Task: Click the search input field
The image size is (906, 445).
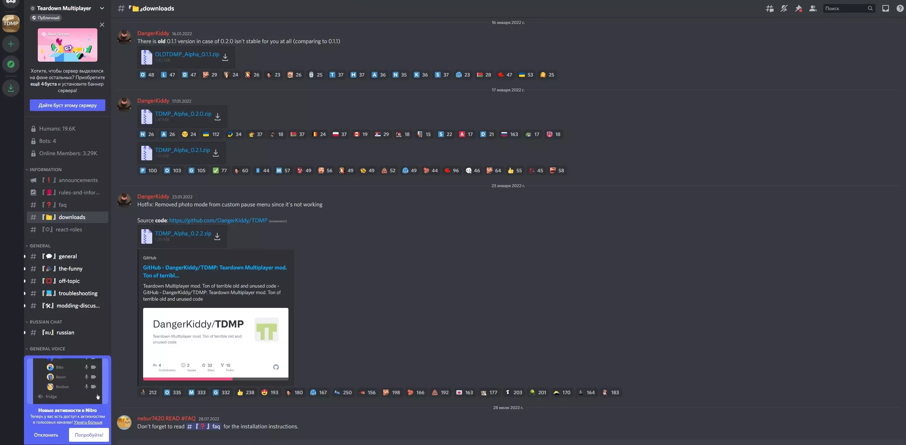Action: coord(845,8)
